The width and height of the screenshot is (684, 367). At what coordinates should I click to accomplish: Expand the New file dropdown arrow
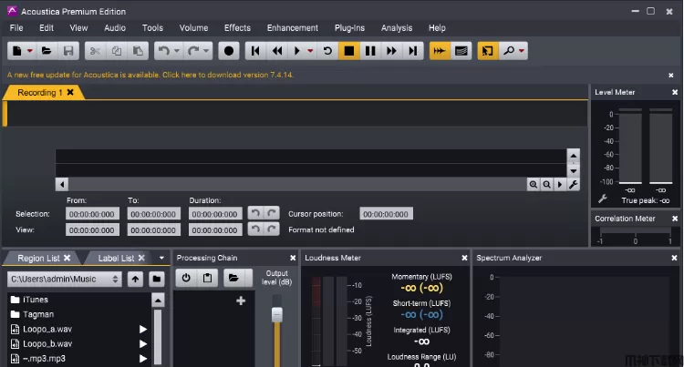click(30, 51)
